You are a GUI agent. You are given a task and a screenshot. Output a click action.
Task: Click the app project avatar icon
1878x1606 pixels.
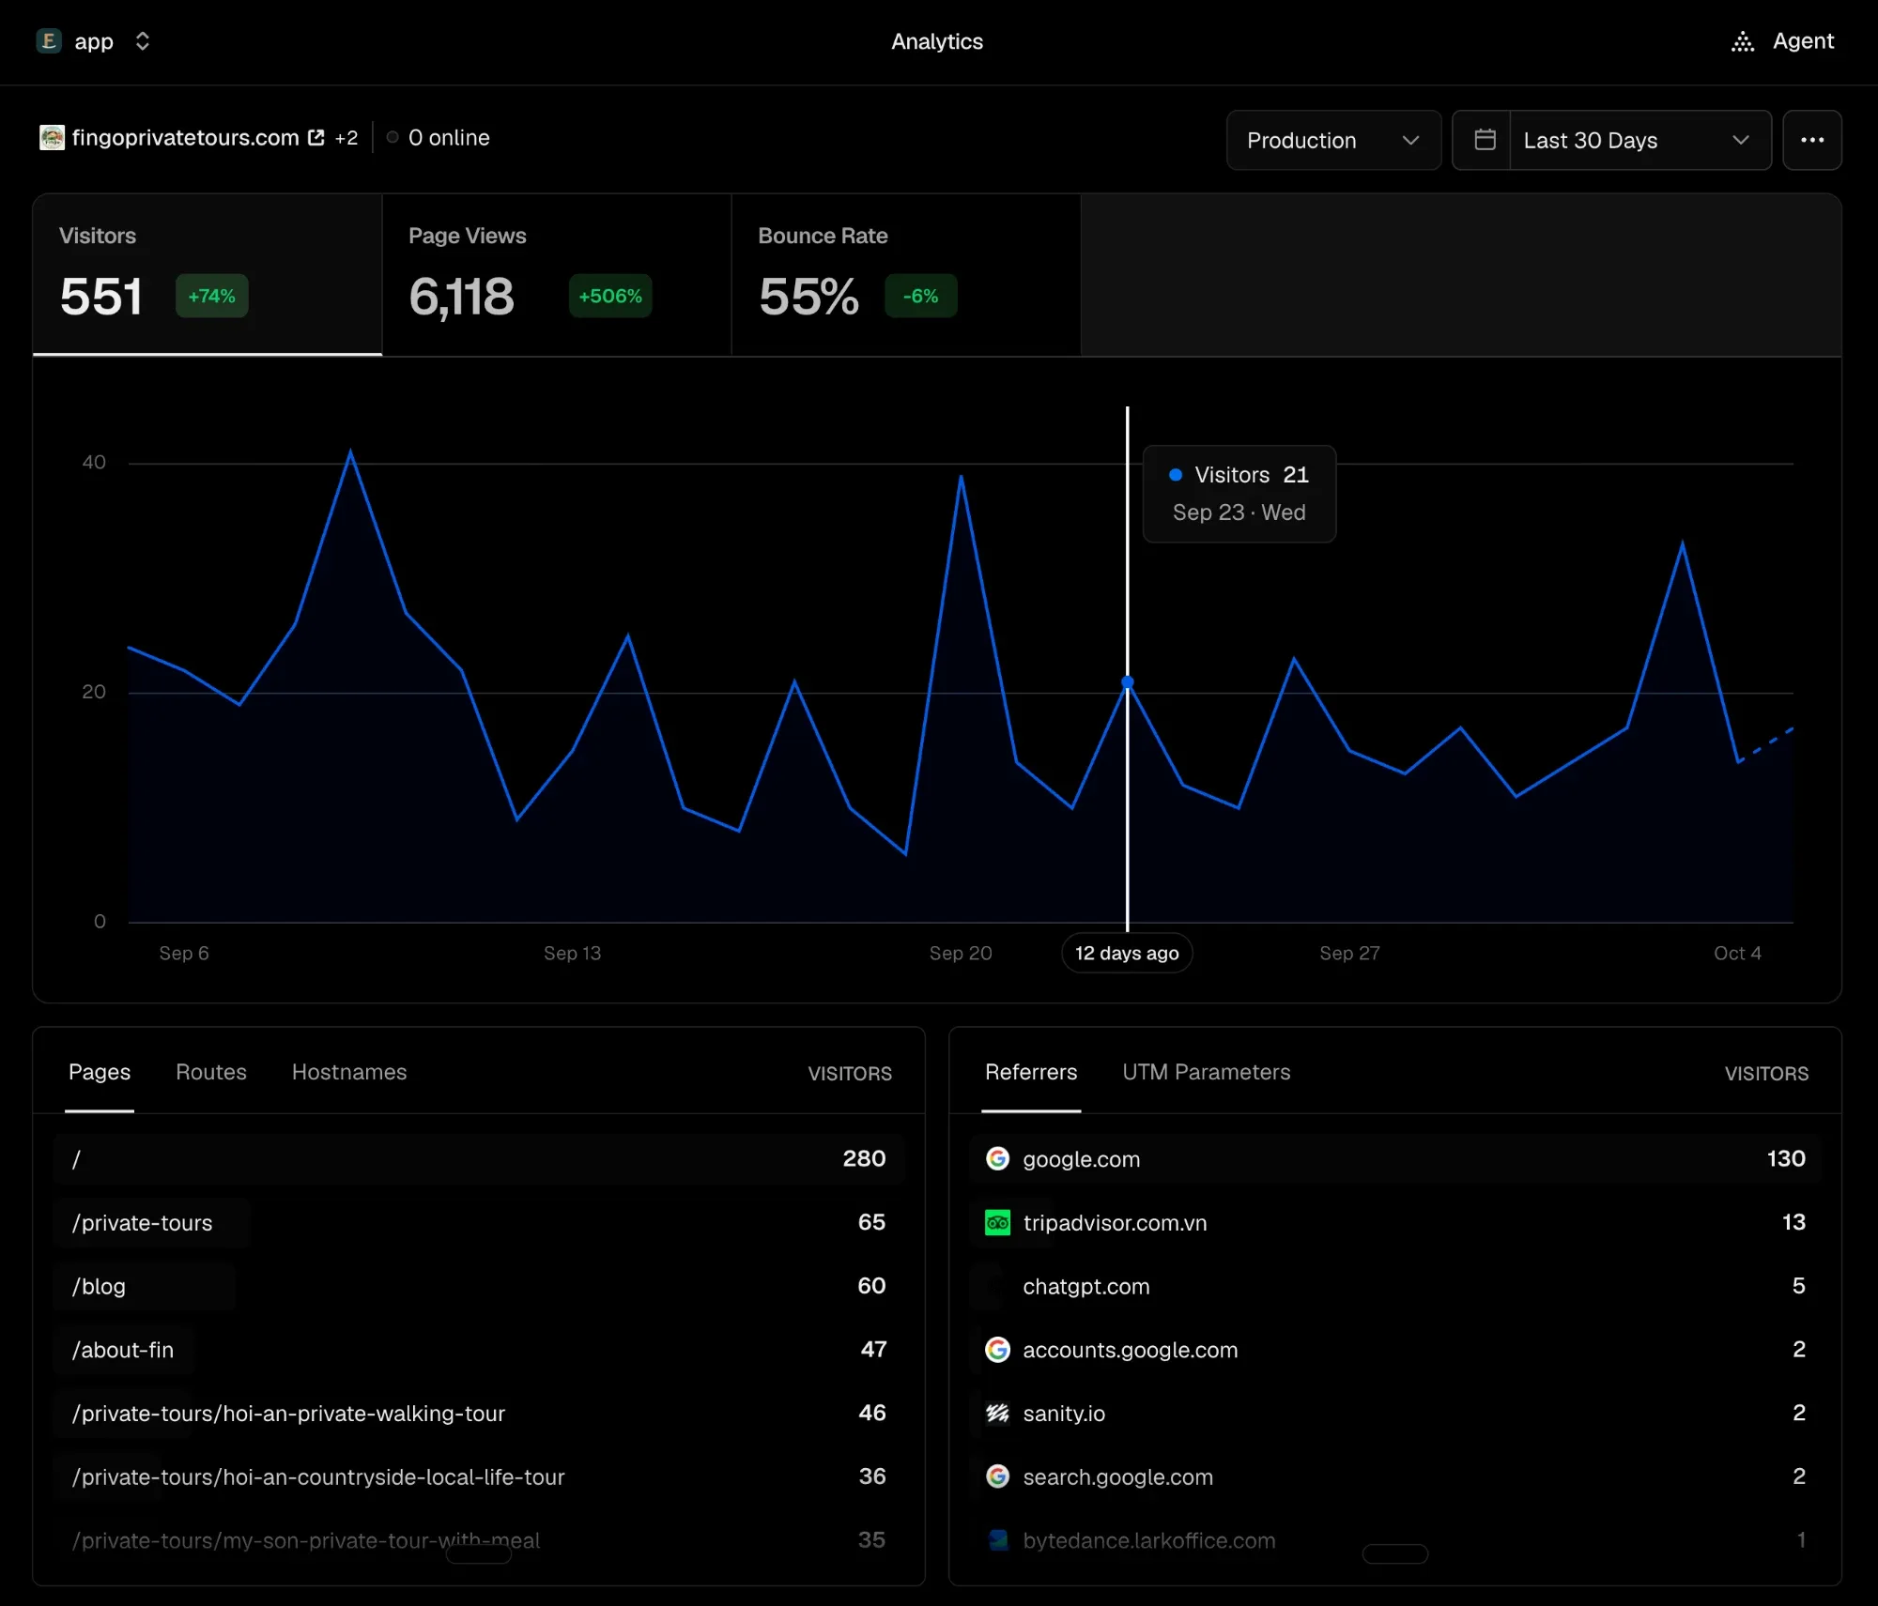[x=49, y=40]
